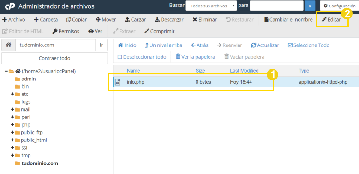Expand the perl folder
359x174 pixels.
point(12,117)
